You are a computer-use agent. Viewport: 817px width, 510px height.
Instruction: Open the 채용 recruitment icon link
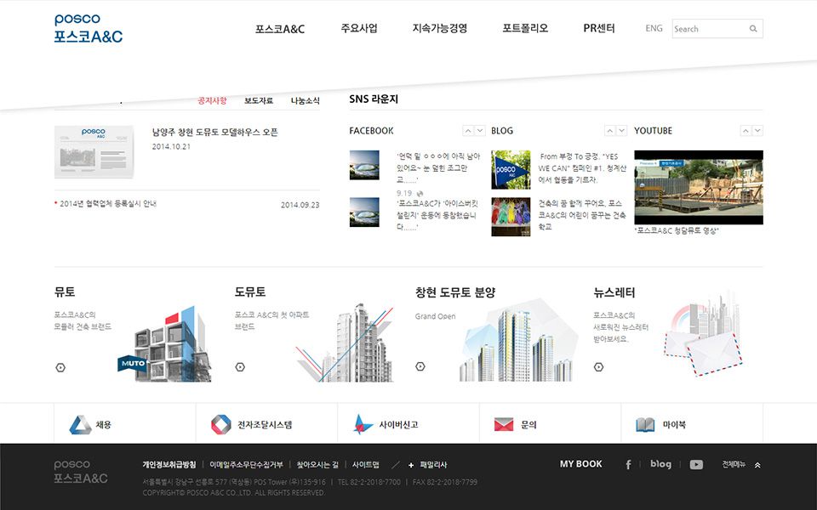[x=81, y=424]
